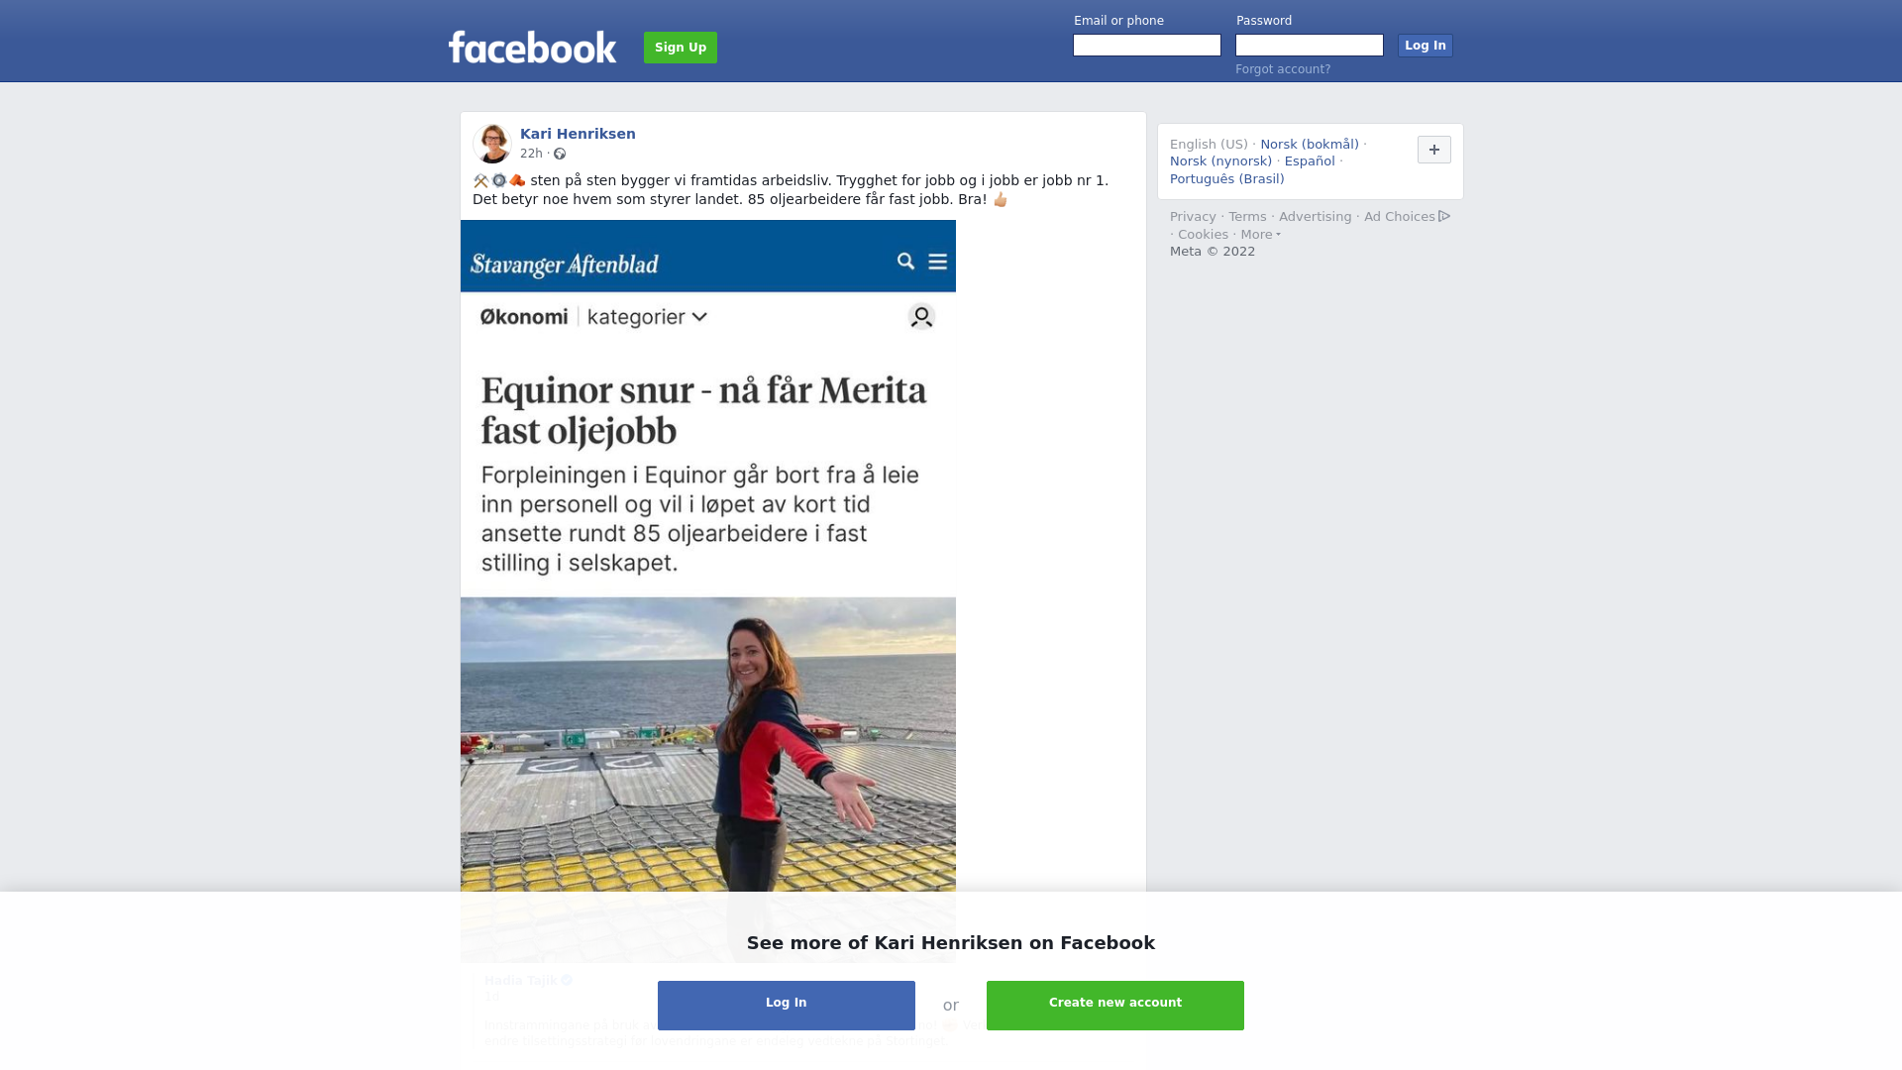1902x1070 pixels.
Task: Click the user profile icon in article
Action: coord(921,317)
